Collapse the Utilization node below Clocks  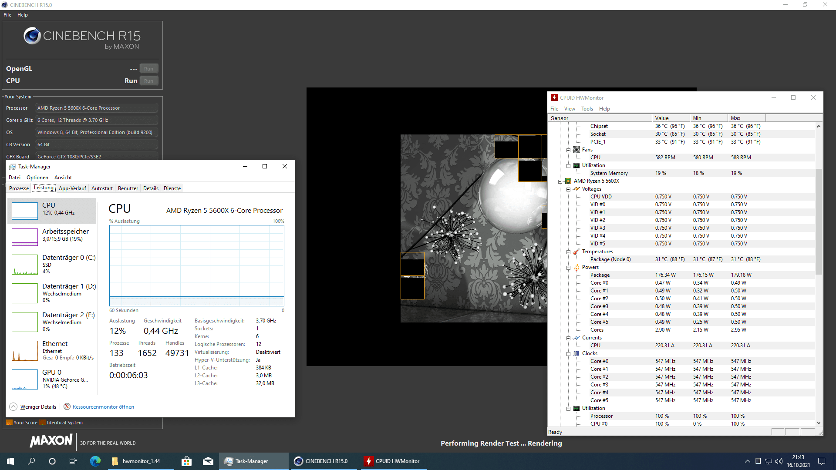click(568, 409)
